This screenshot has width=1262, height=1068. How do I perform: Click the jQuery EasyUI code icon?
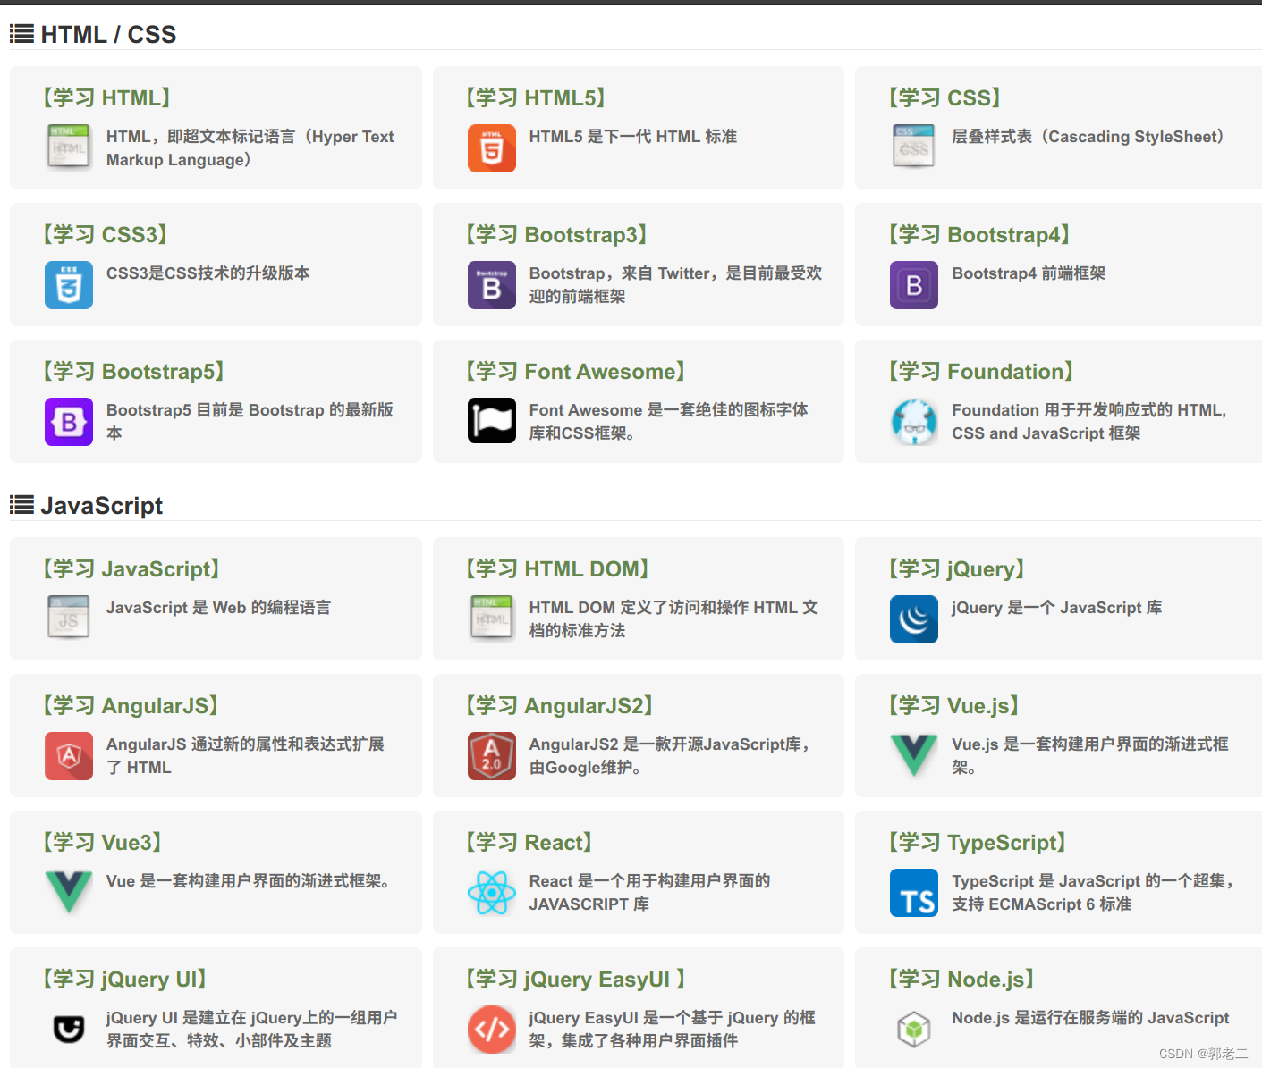(x=492, y=1030)
